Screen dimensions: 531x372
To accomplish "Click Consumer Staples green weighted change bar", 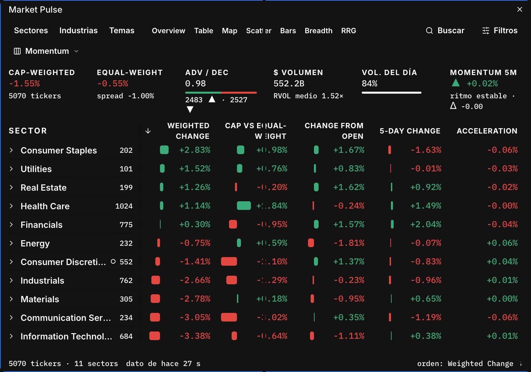I will pyautogui.click(x=164, y=150).
